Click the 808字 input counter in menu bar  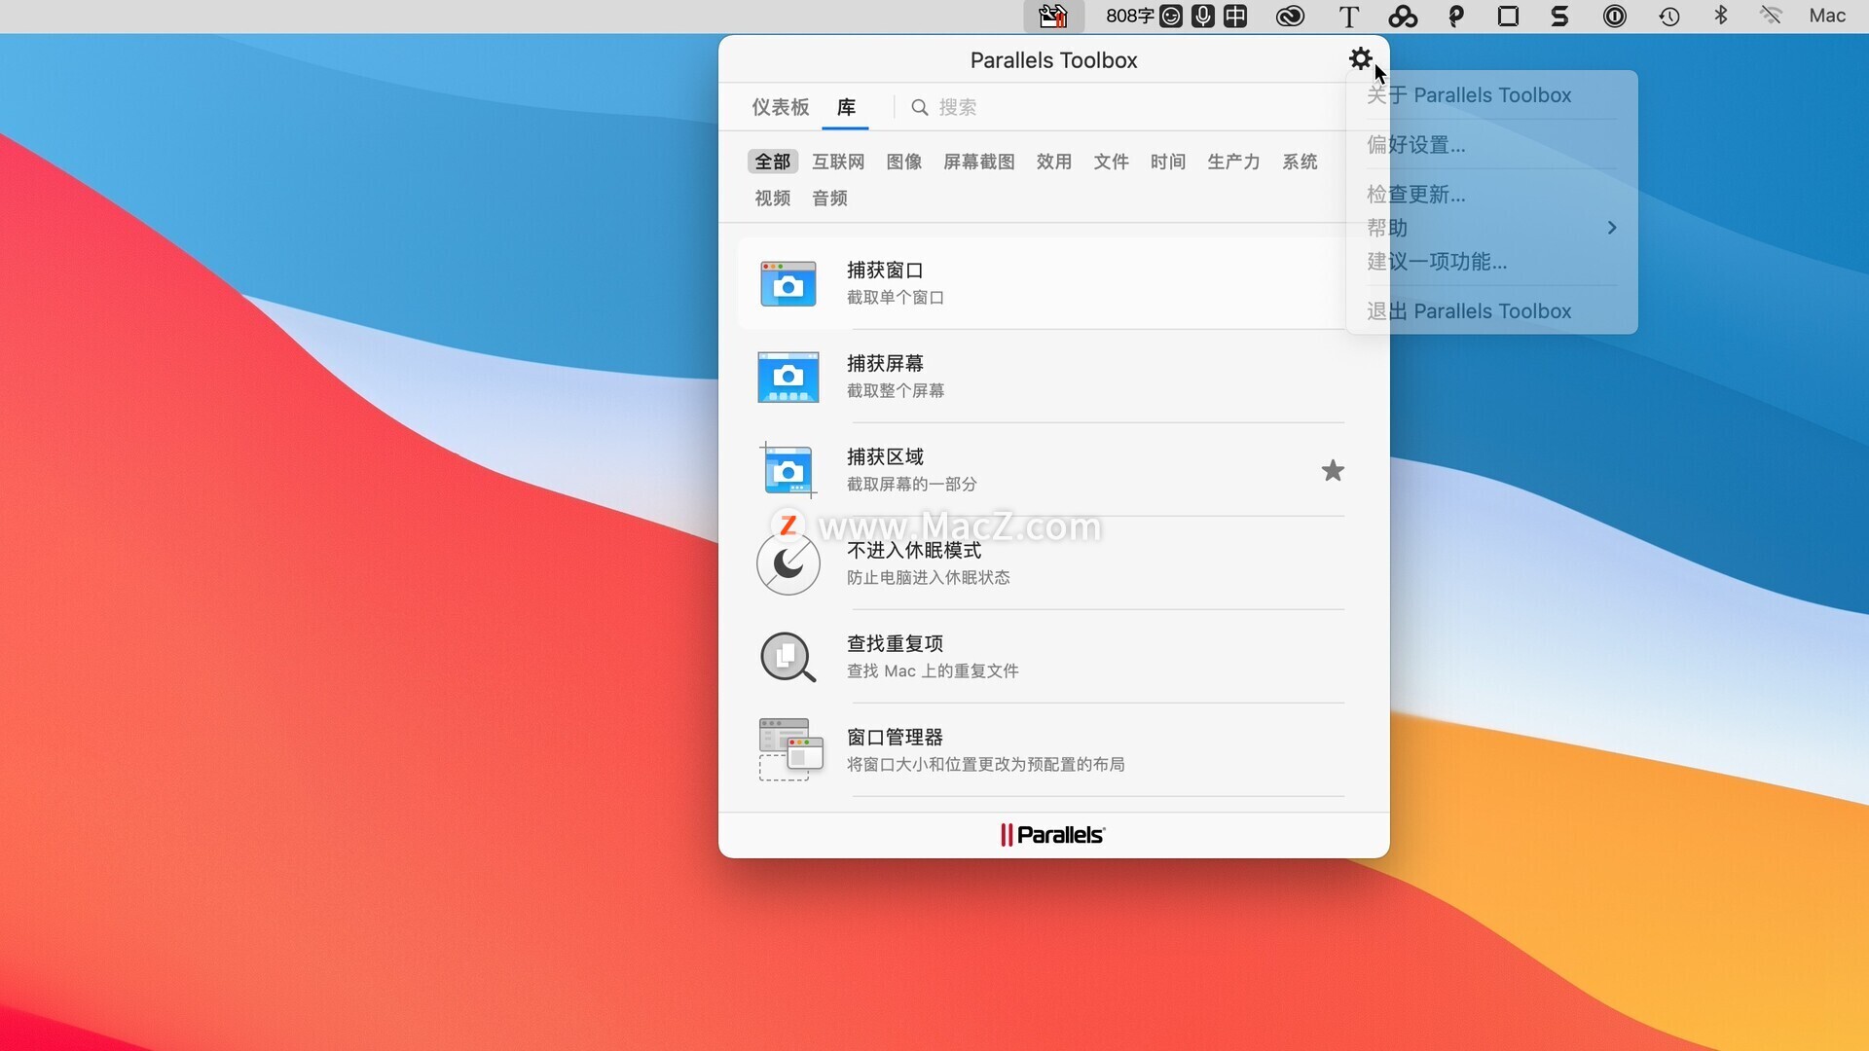tap(1129, 16)
